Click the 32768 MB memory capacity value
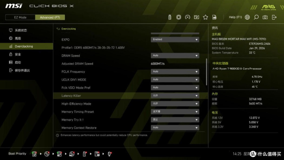 (255, 99)
